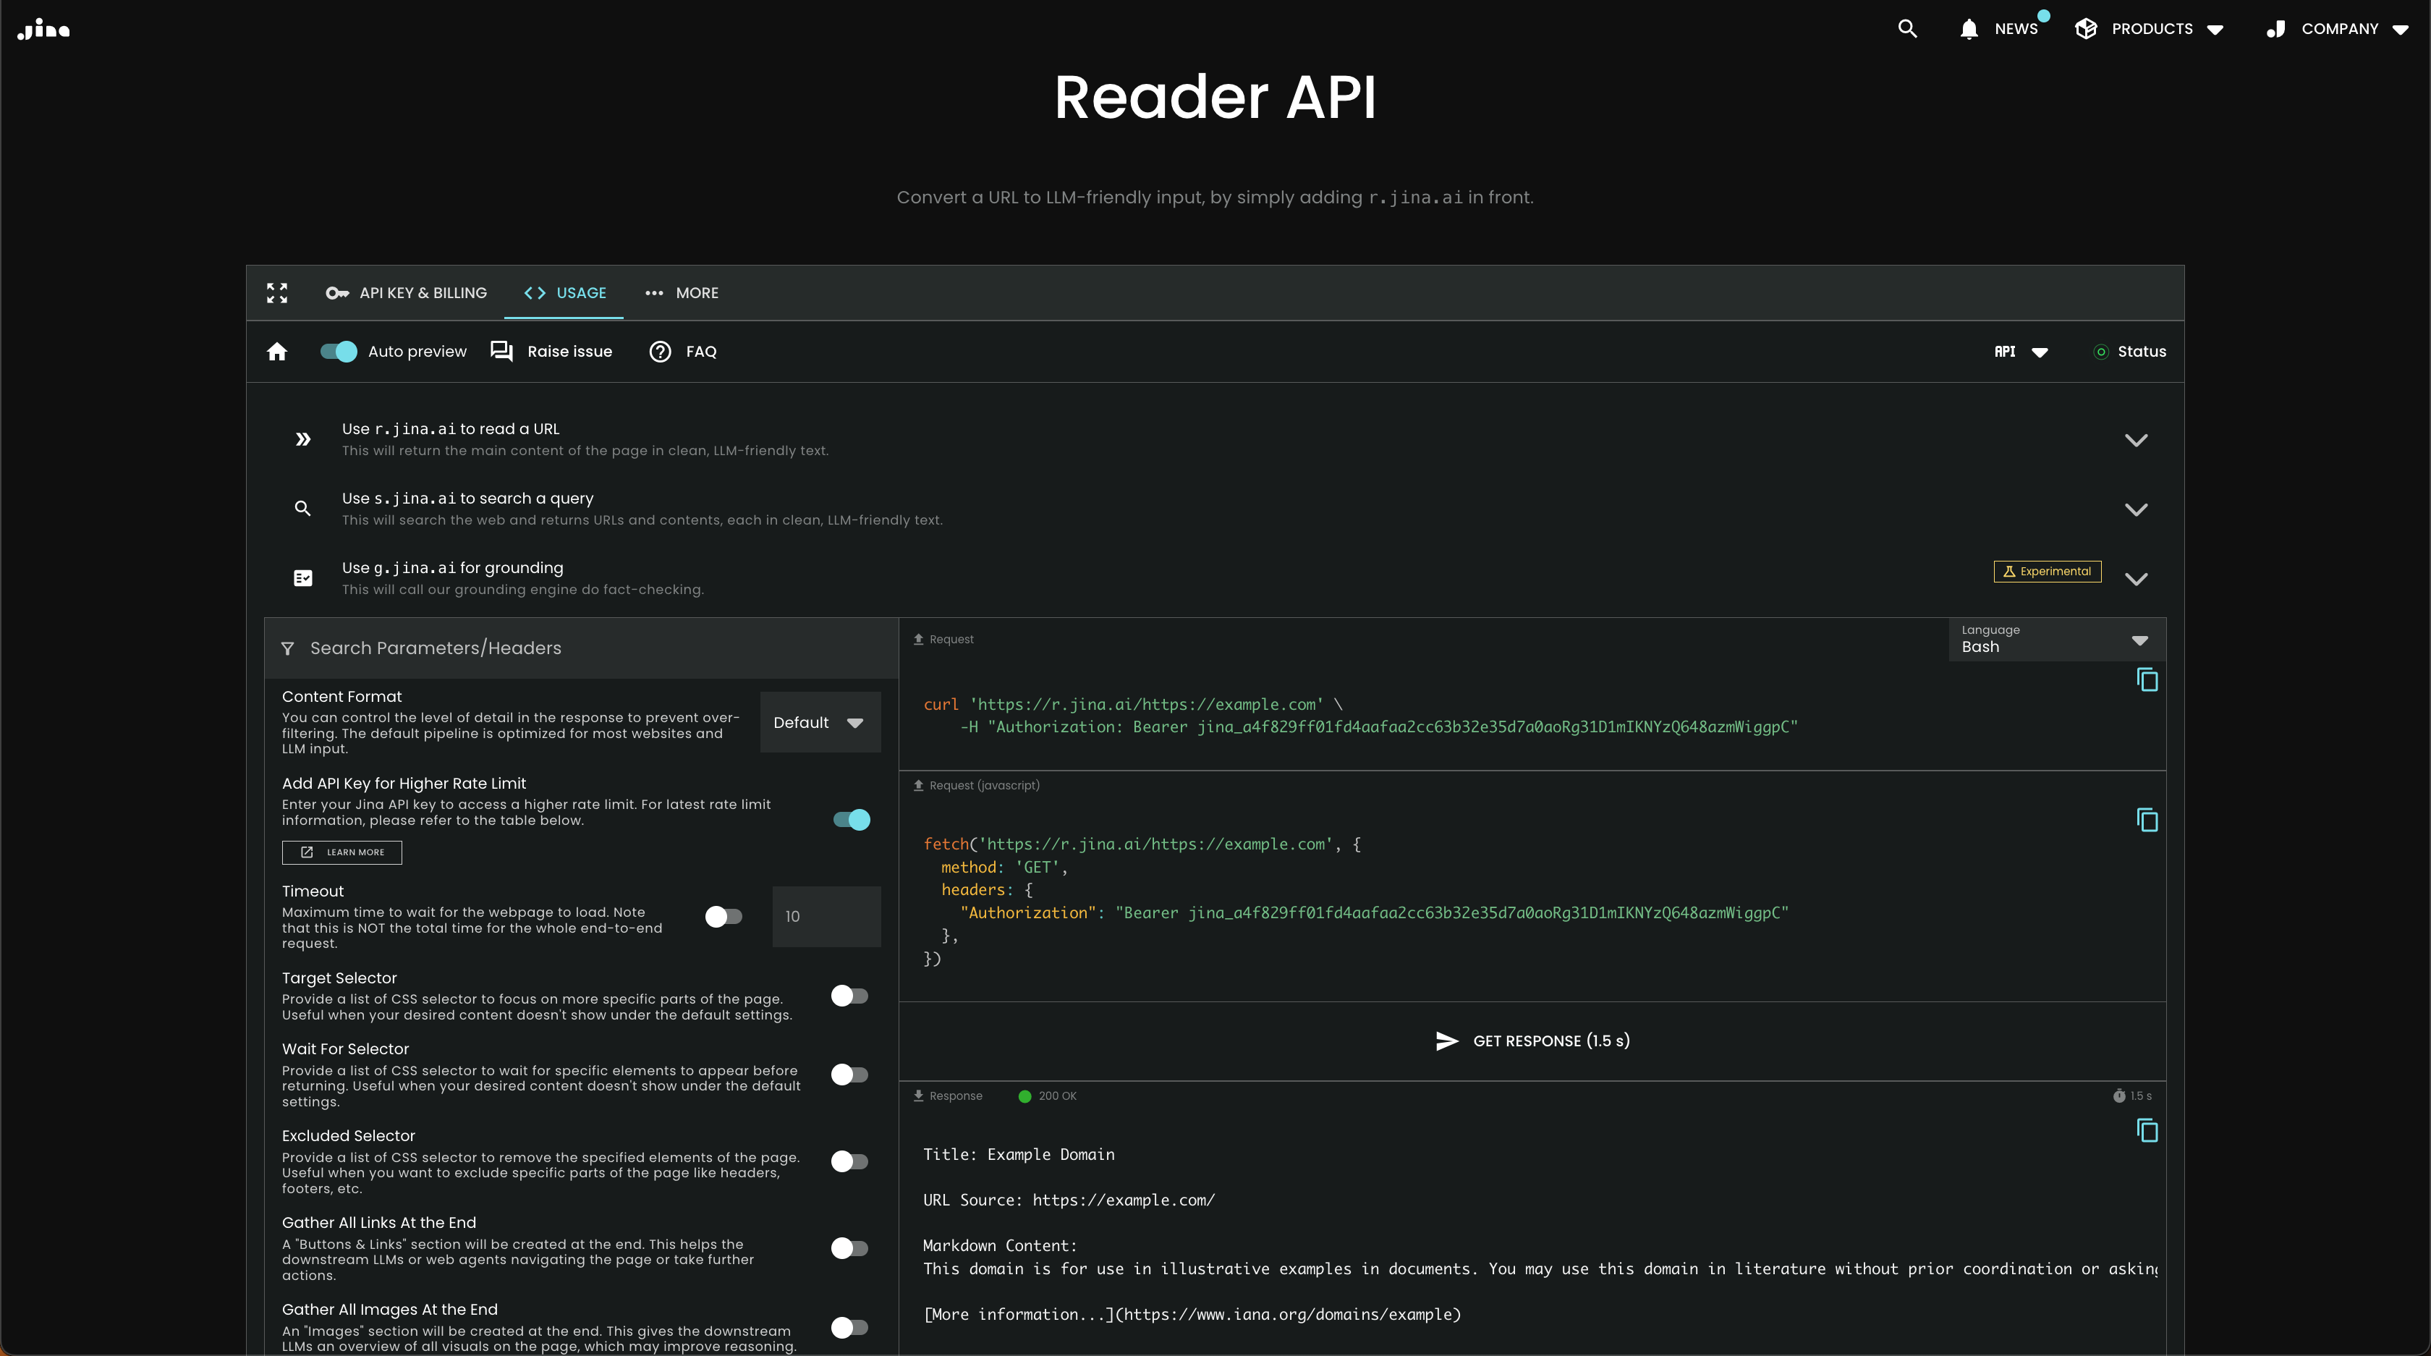Click the More information iana.org link text

pyautogui.click(x=1191, y=1315)
